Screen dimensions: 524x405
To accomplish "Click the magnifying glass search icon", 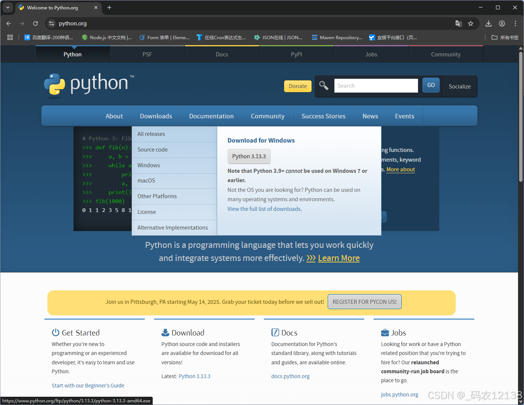I will tap(324, 86).
